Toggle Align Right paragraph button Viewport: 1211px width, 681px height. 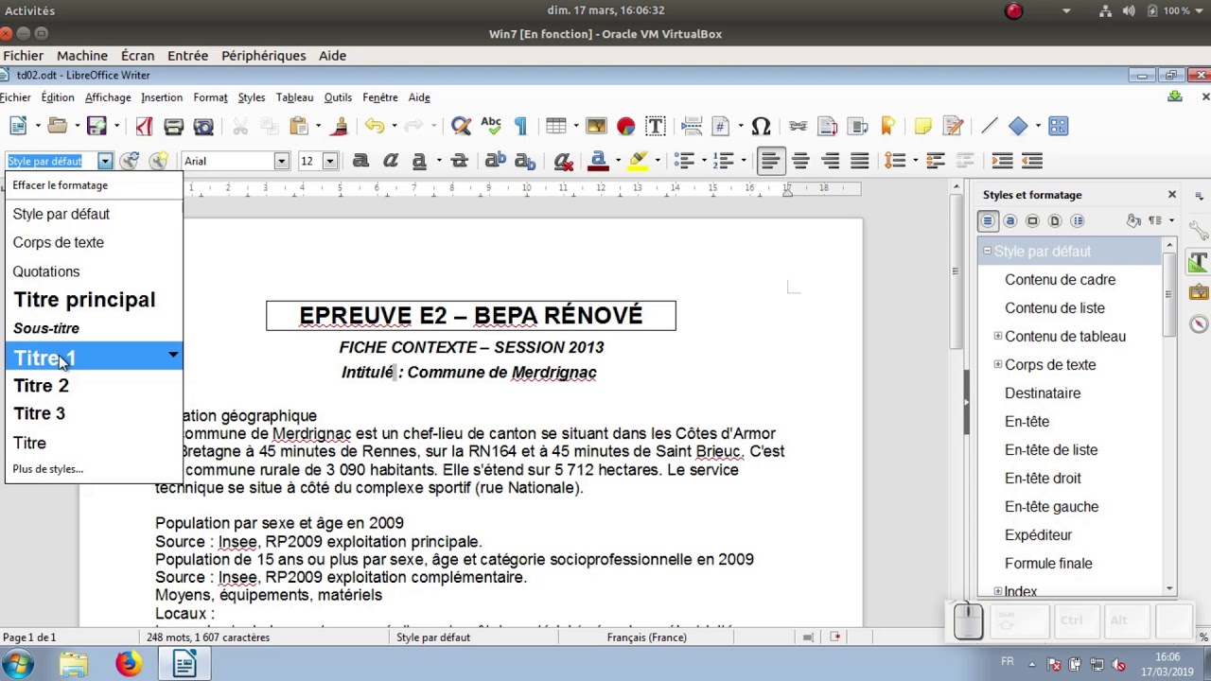[830, 161]
